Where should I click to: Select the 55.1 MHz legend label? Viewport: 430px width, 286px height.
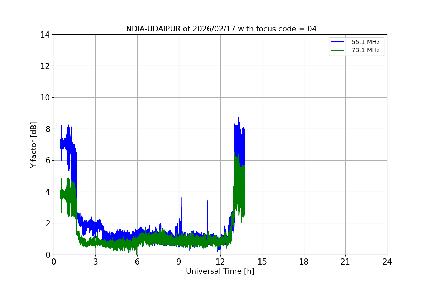point(365,42)
